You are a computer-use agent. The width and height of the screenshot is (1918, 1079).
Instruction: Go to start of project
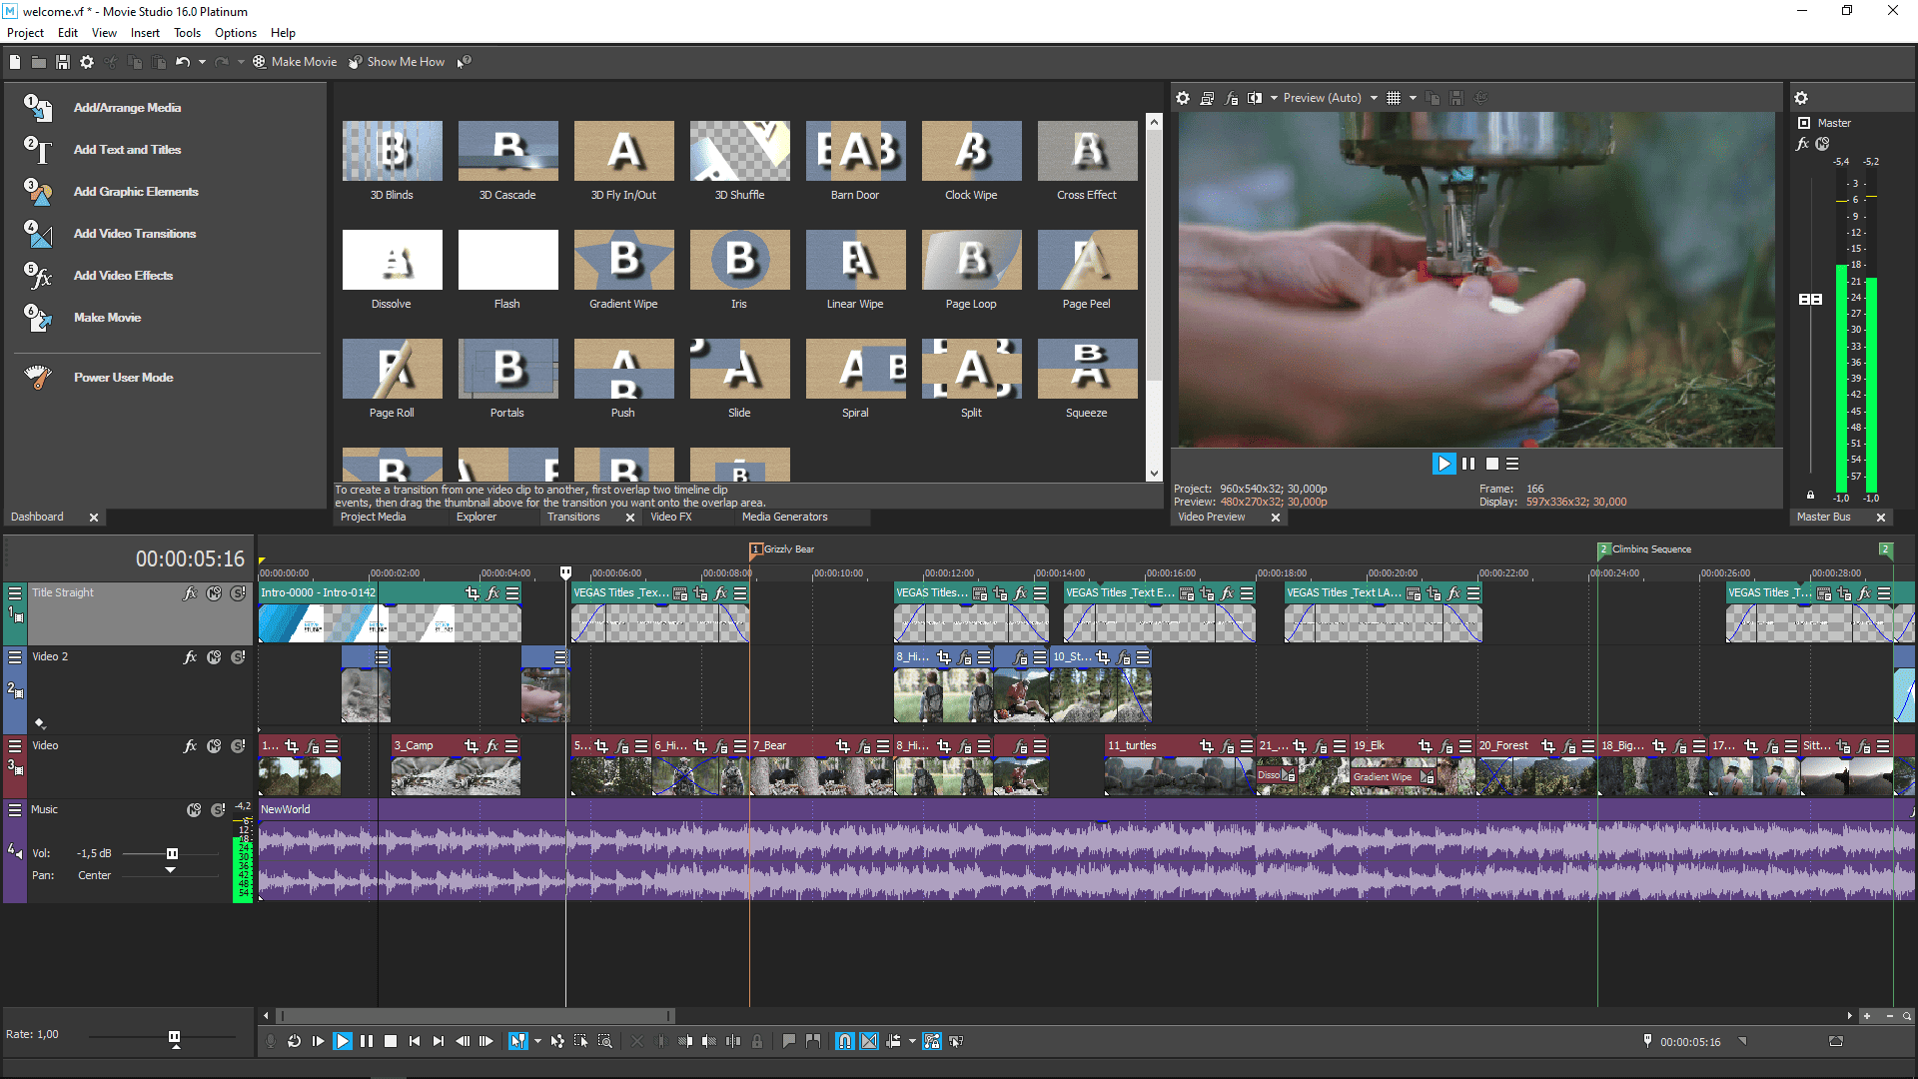[415, 1042]
